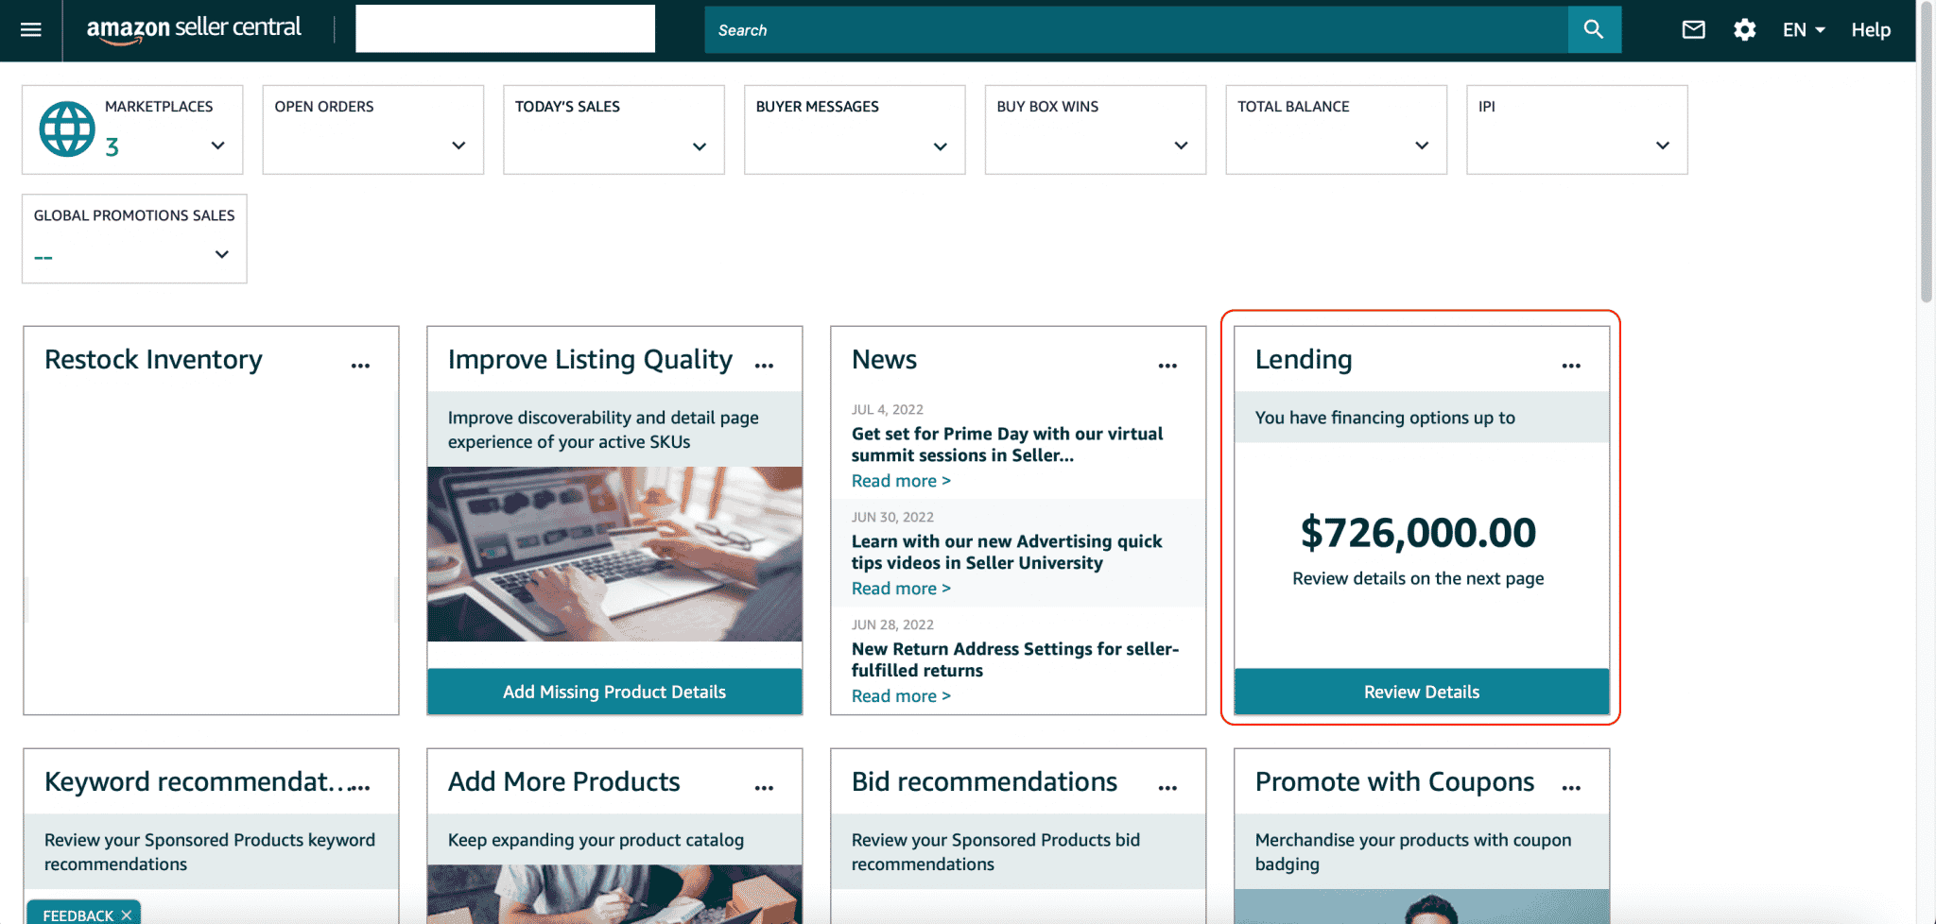Read more about Prime Day virtual summit
The height and width of the screenshot is (924, 1936).
point(901,481)
